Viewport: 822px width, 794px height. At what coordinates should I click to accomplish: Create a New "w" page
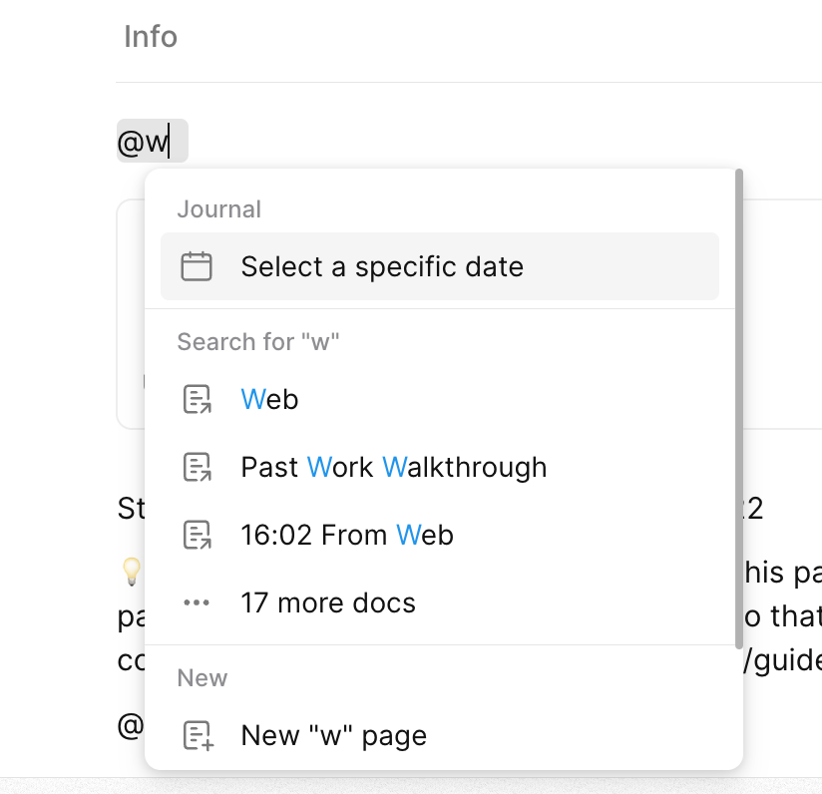click(x=334, y=736)
